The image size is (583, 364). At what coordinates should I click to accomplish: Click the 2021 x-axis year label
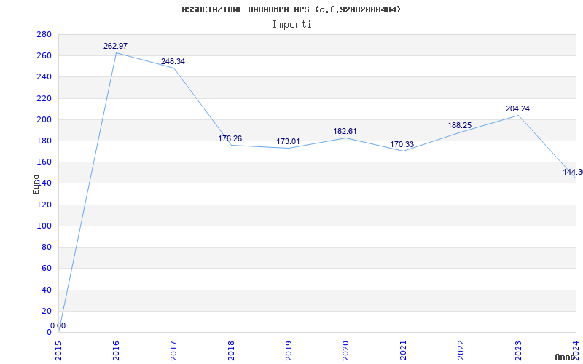point(404,351)
